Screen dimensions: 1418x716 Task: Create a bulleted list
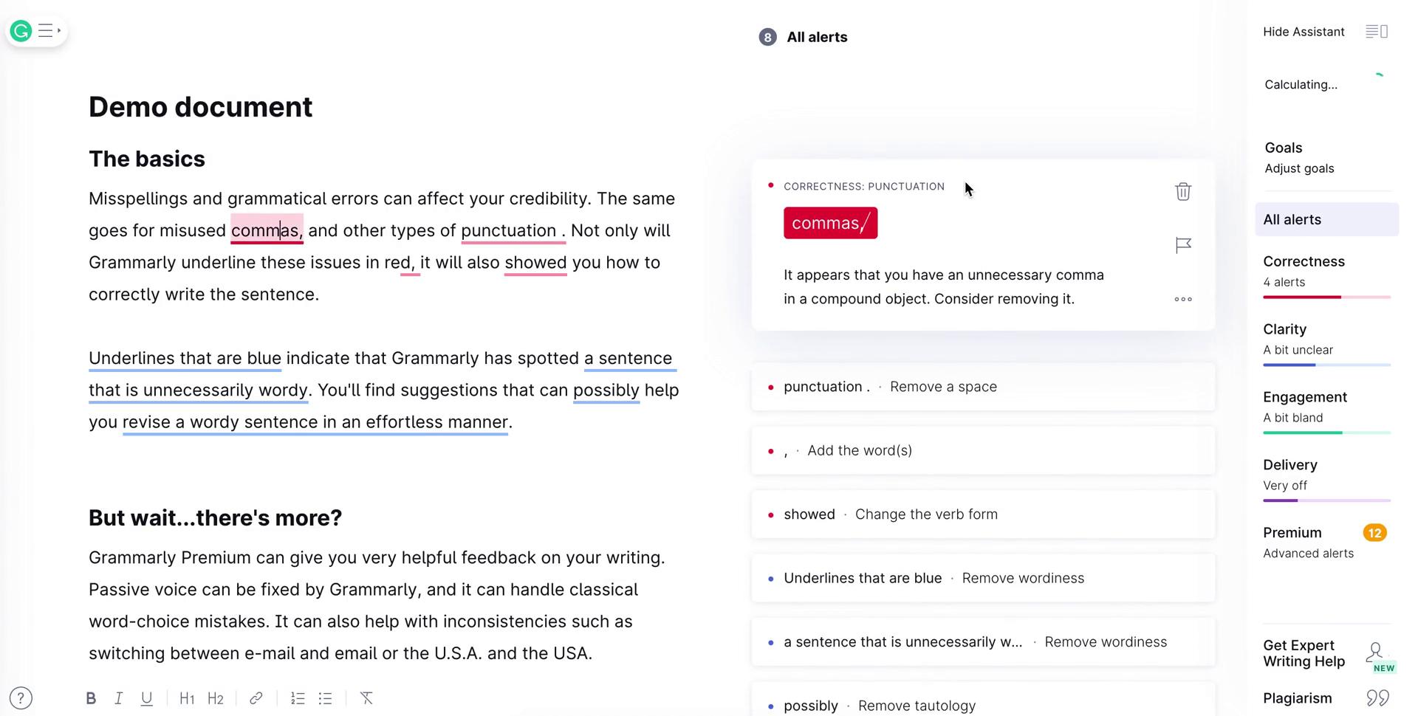coord(325,698)
